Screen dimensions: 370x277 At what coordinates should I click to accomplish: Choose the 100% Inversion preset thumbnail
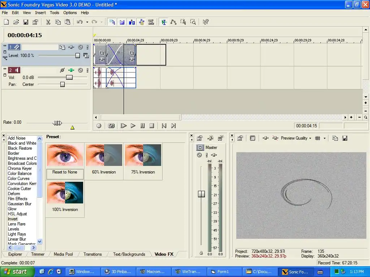[x=65, y=193]
